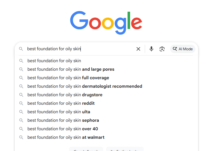Select first suggestion 'best foundation for oily skin'

54,61
